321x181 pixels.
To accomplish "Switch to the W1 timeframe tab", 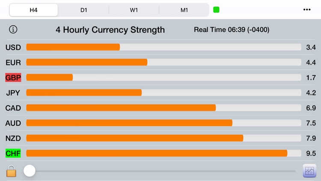I will 134,10.
